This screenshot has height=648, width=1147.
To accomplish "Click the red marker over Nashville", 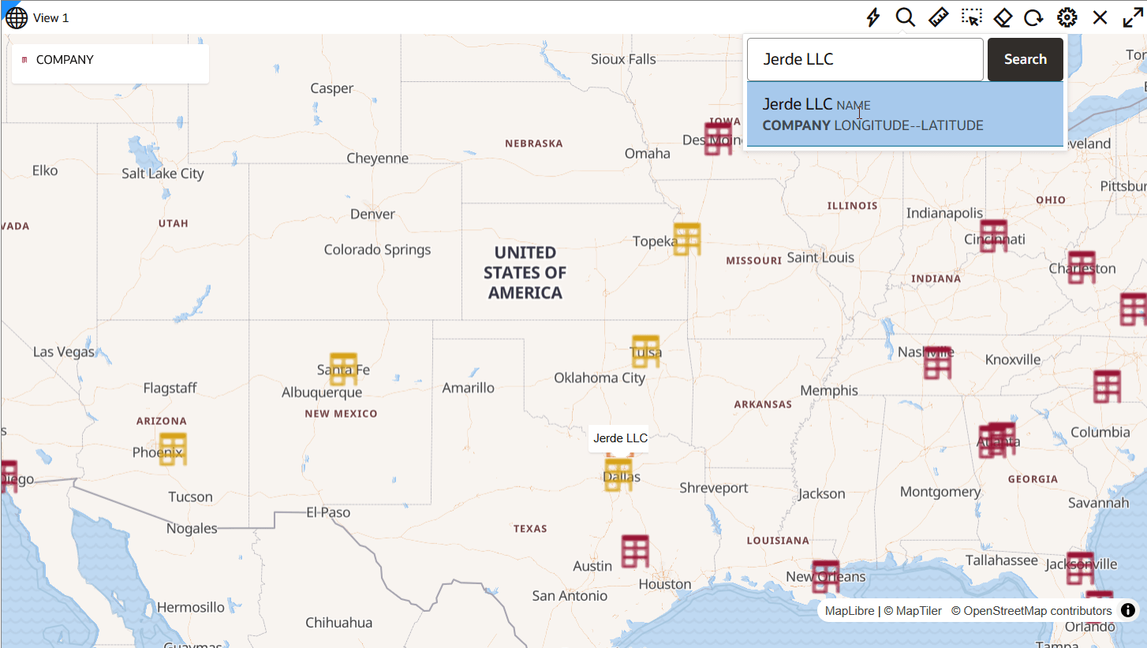I will click(938, 363).
